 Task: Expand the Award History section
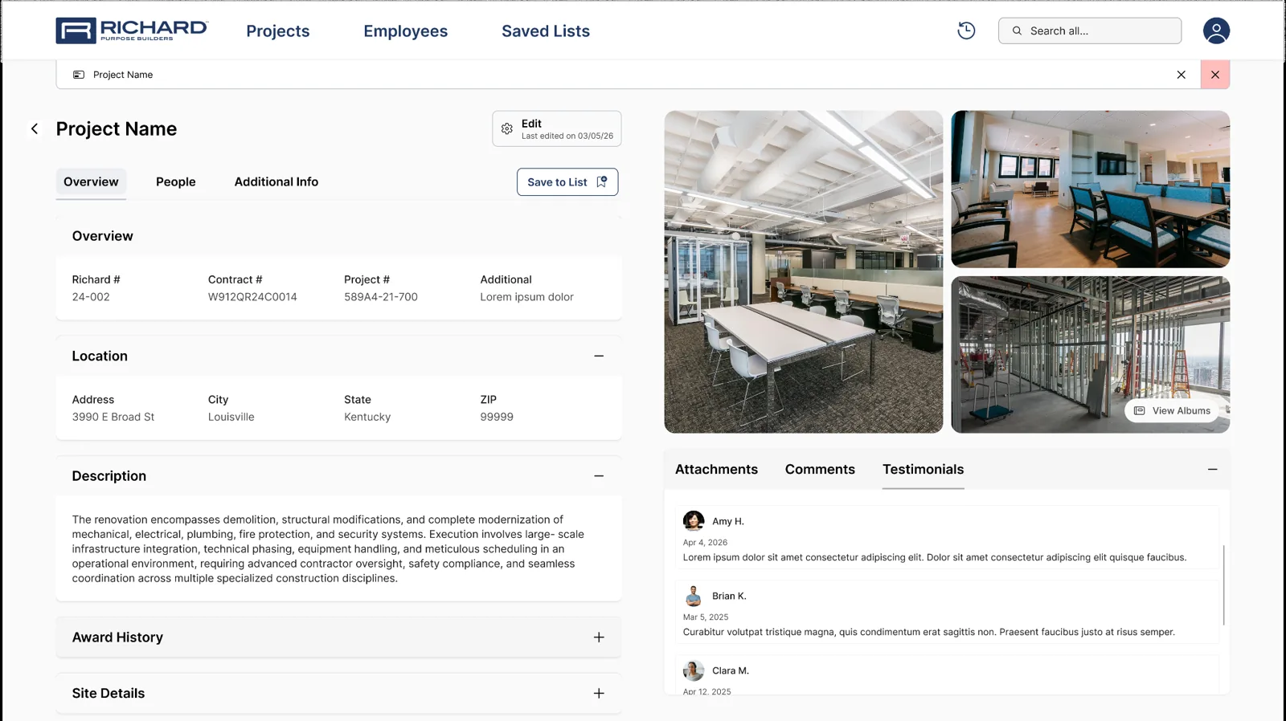pos(599,637)
